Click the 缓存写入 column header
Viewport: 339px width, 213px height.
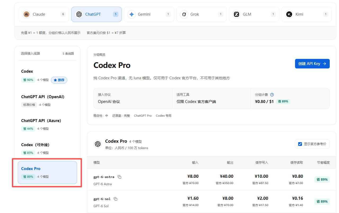[x=262, y=163]
